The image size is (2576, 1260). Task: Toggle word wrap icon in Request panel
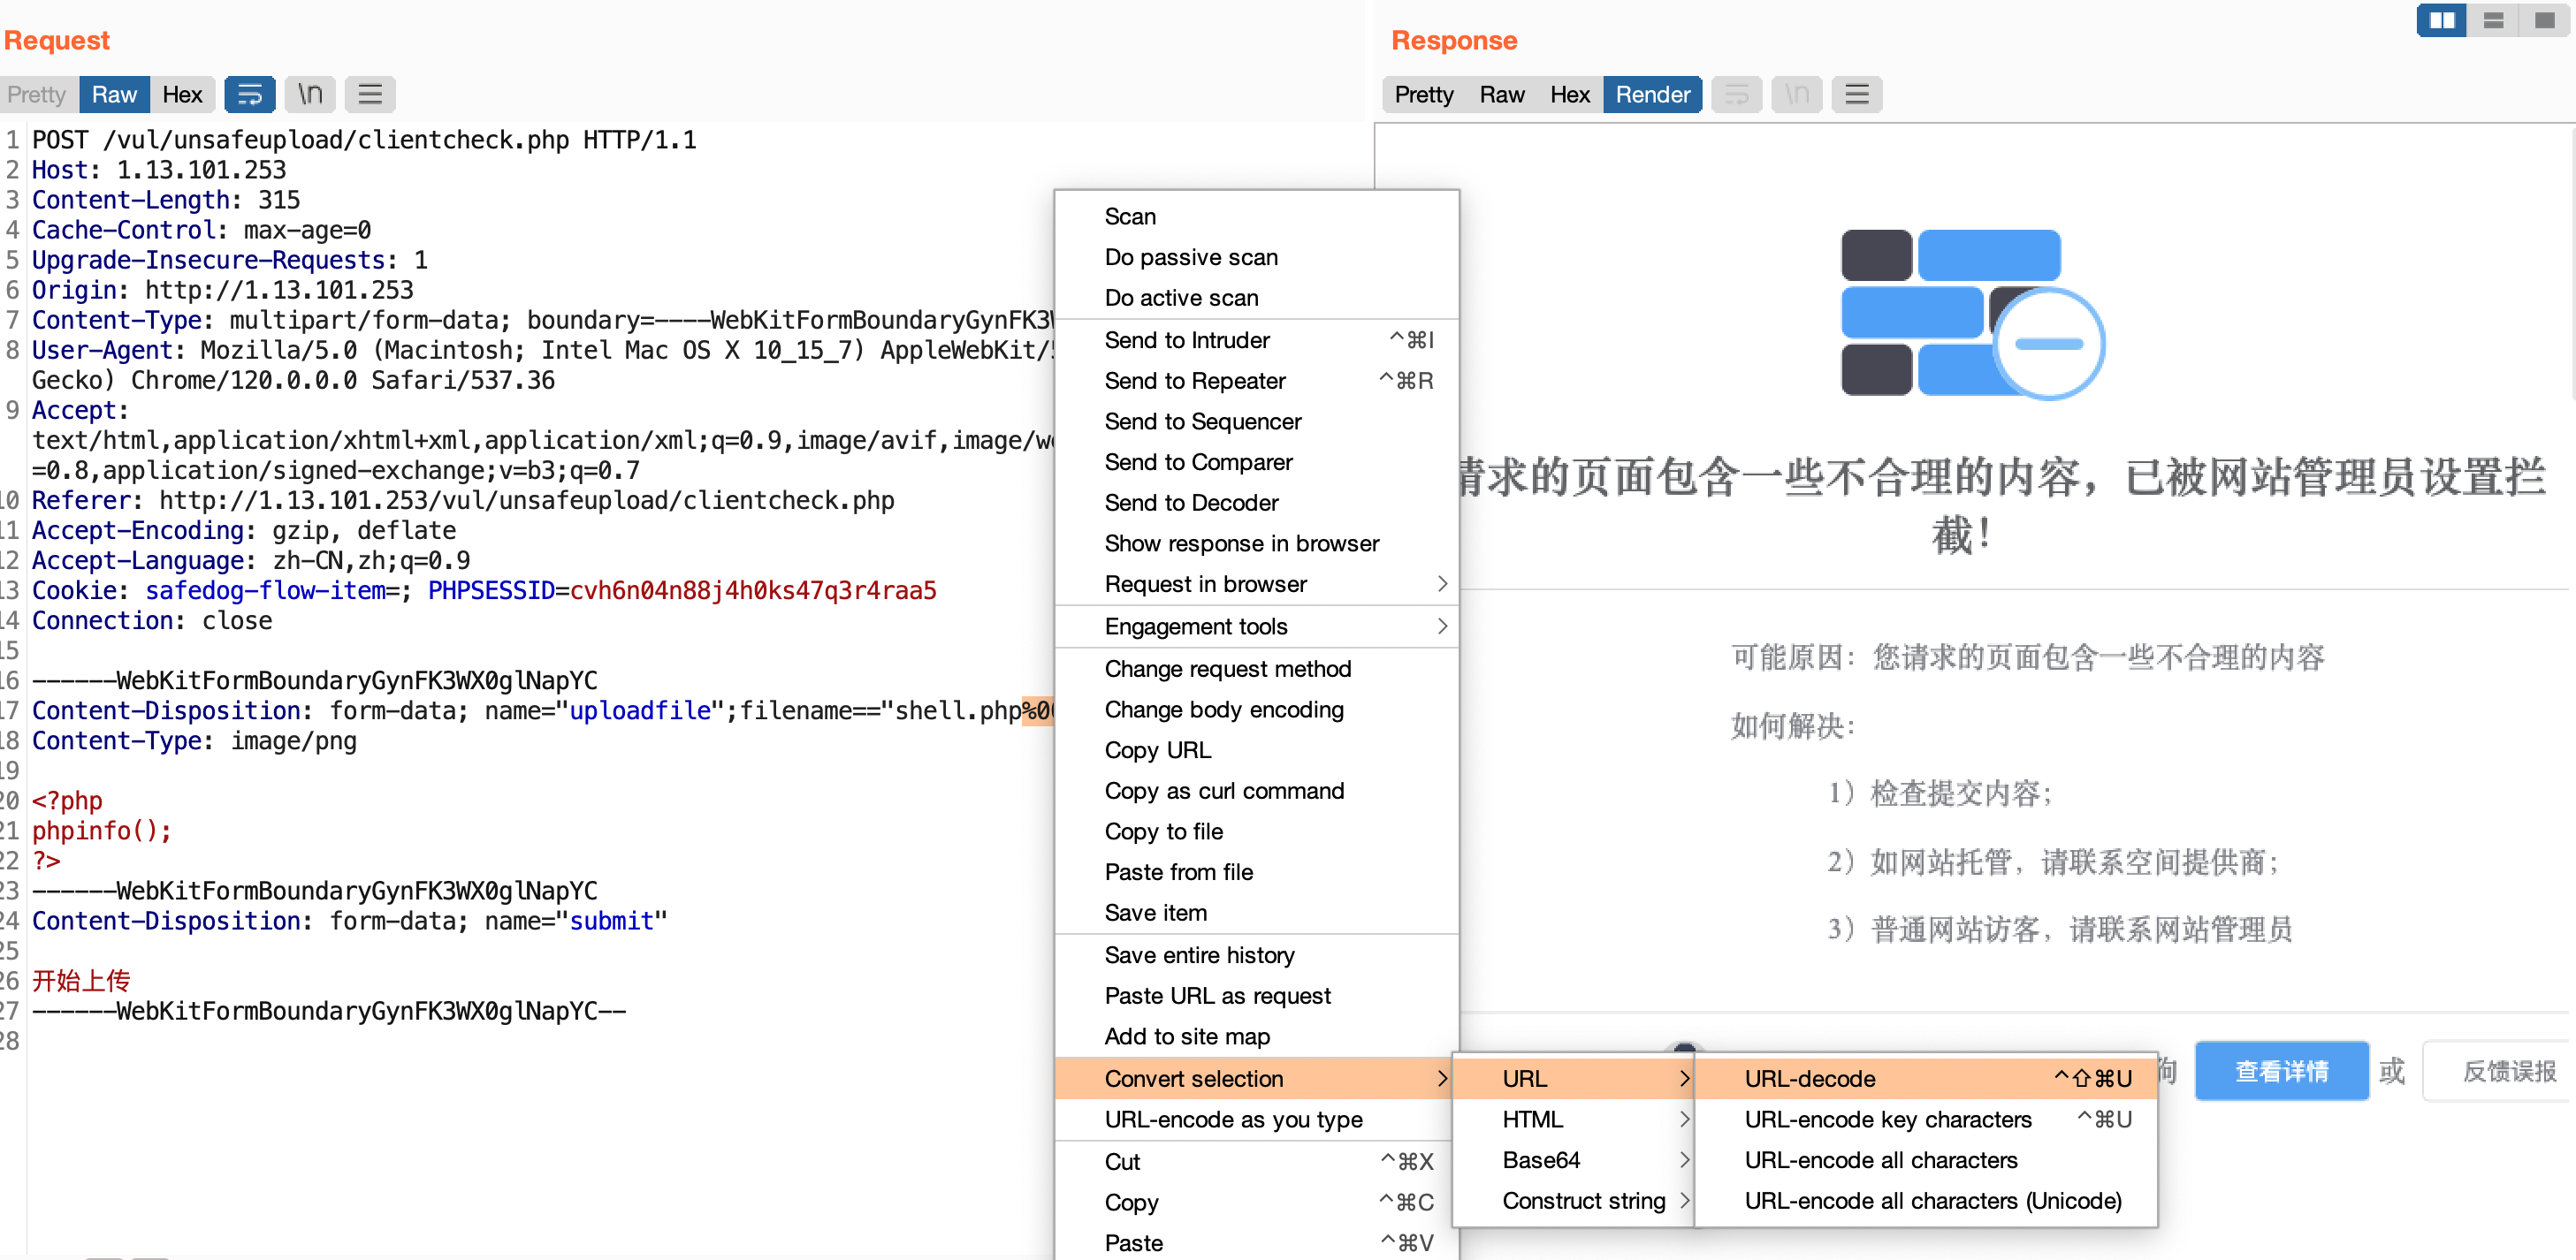tap(249, 95)
